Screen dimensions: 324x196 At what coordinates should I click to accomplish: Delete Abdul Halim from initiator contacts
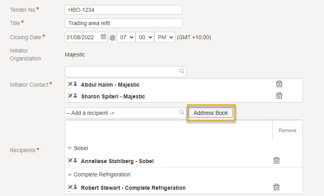click(279, 84)
